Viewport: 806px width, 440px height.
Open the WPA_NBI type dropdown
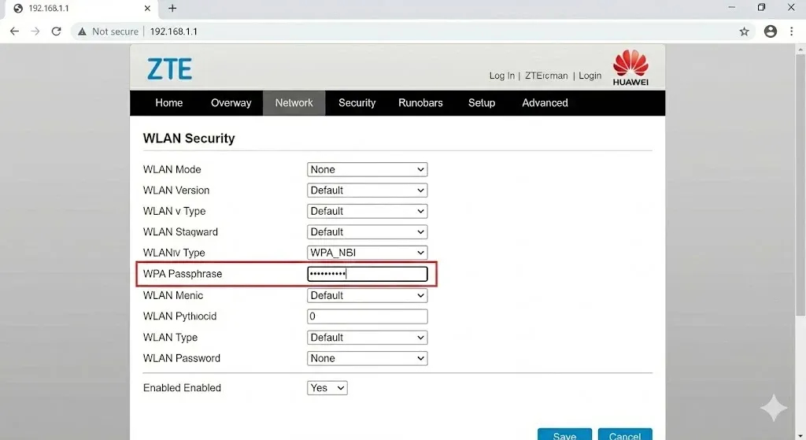[367, 253]
